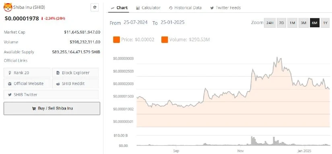The image size is (332, 154).
Task: Click the Official Links label
Action: point(16,61)
